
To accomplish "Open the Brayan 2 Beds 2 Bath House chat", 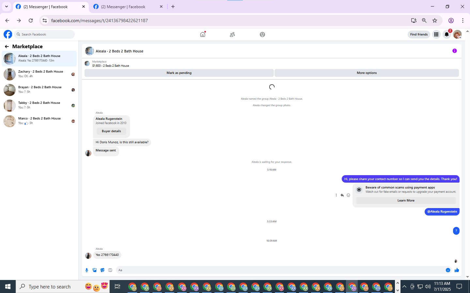I will pos(39,90).
